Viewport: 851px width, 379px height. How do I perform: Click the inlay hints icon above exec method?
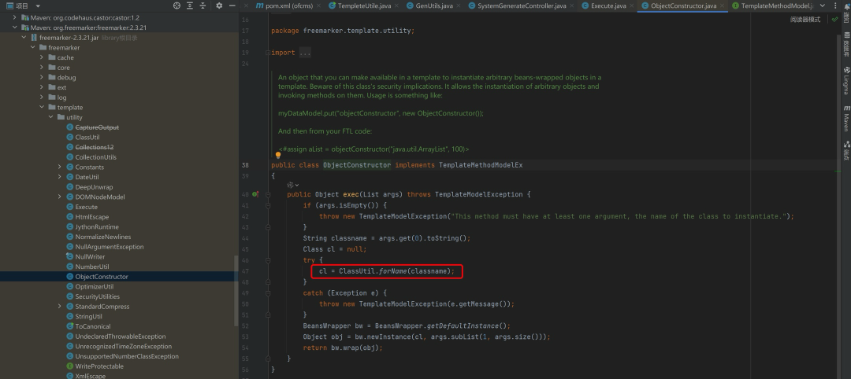(293, 185)
